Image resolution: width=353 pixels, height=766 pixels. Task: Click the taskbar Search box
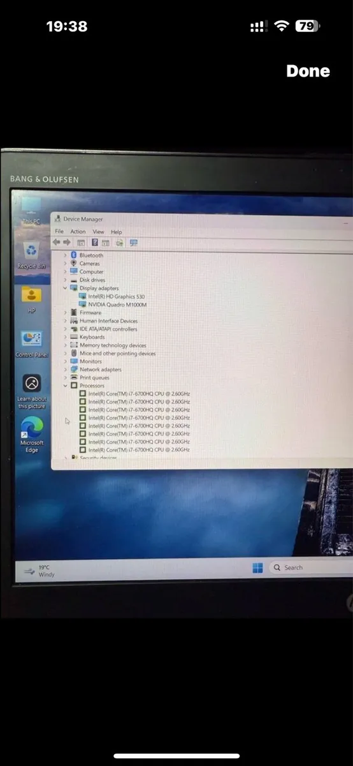click(310, 567)
